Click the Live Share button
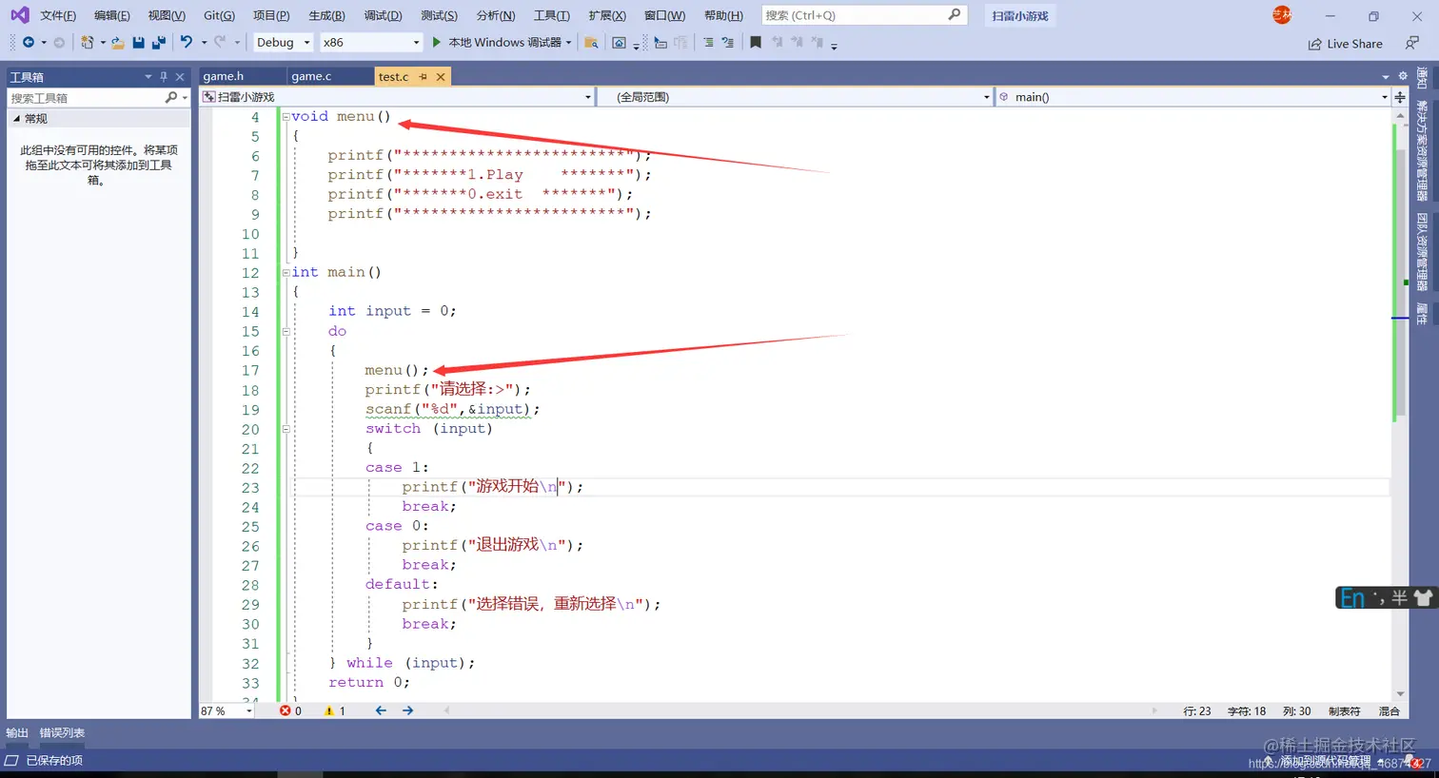Screen dimensions: 1439x778 (1345, 44)
